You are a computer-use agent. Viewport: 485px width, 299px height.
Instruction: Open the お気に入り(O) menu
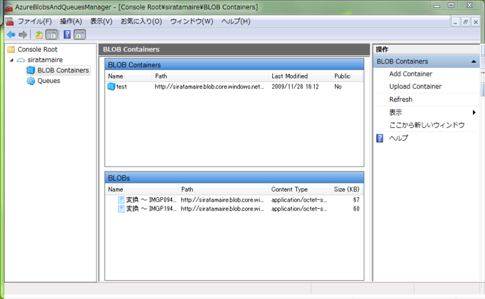coord(141,21)
